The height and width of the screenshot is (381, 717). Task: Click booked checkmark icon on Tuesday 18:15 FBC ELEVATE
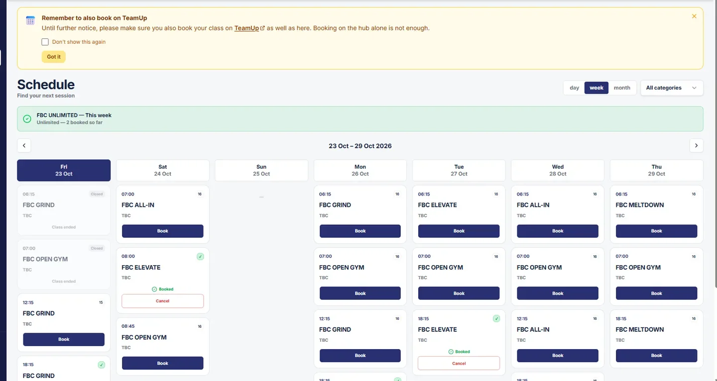[x=496, y=319]
